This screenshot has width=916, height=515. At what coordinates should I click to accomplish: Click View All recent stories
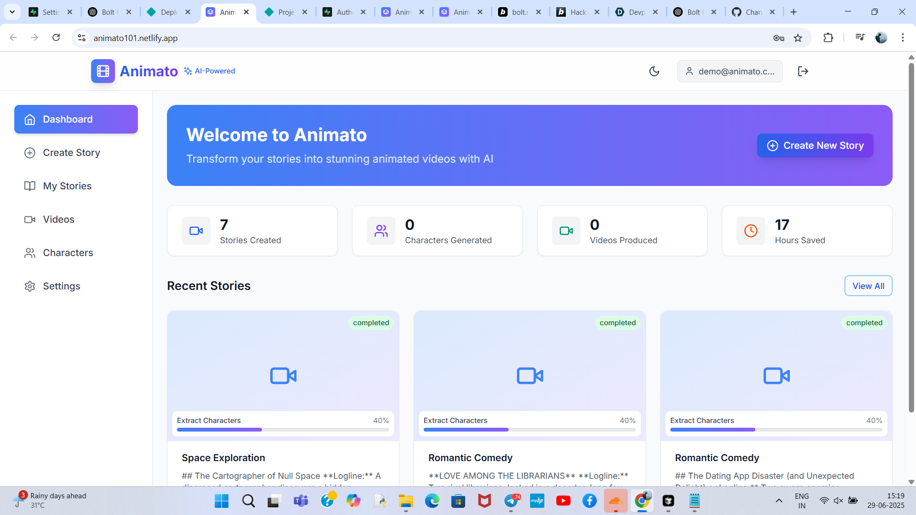(868, 286)
